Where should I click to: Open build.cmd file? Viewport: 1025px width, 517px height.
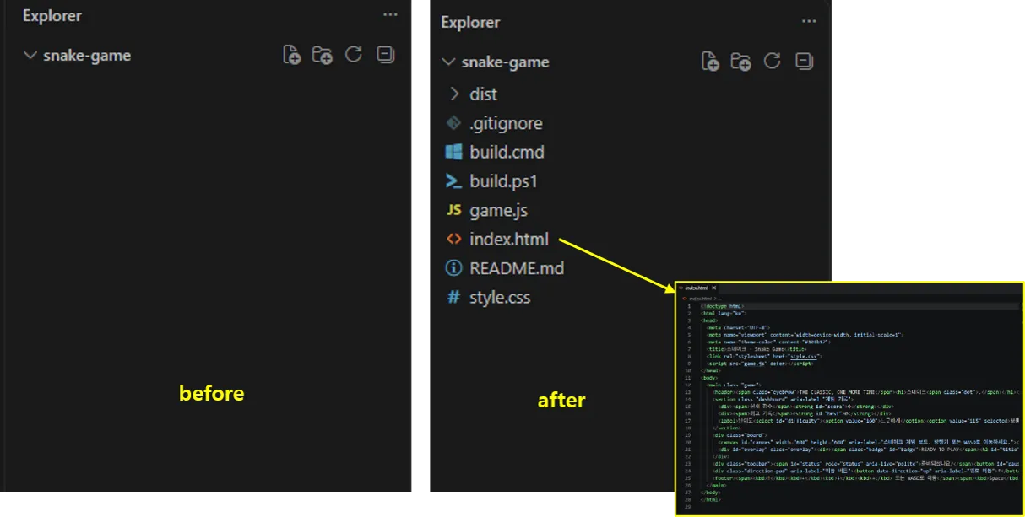507,153
